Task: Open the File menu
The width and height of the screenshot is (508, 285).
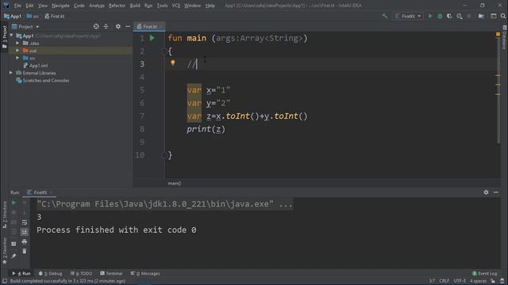Action: click(x=17, y=6)
